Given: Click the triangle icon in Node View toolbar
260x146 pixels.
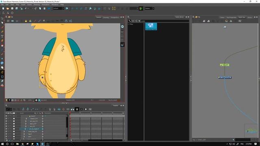Looking at the screenshot, I should (231, 21).
